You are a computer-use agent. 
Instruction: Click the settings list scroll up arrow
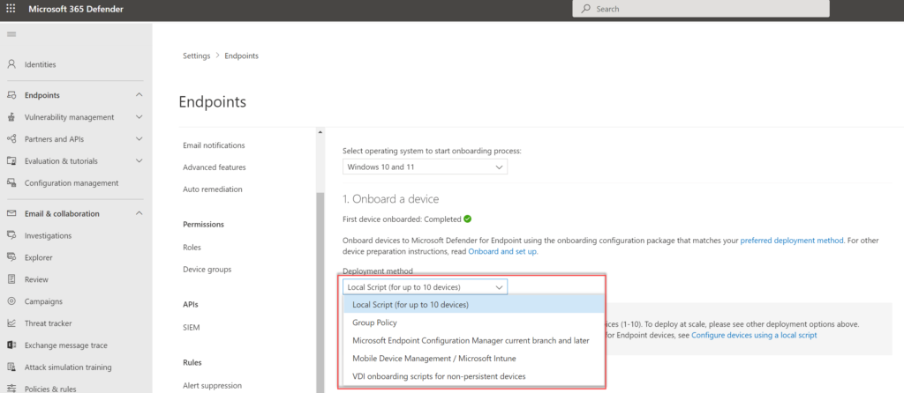(320, 132)
